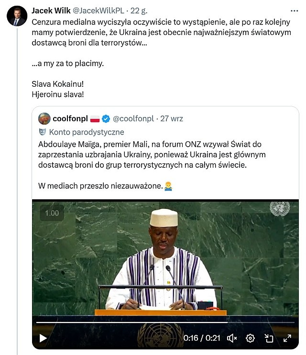
Task: Open video settings gear
Action: [250, 338]
